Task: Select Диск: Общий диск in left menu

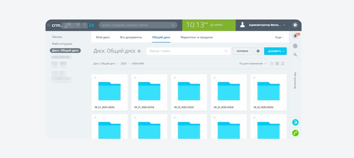Action: [65, 51]
